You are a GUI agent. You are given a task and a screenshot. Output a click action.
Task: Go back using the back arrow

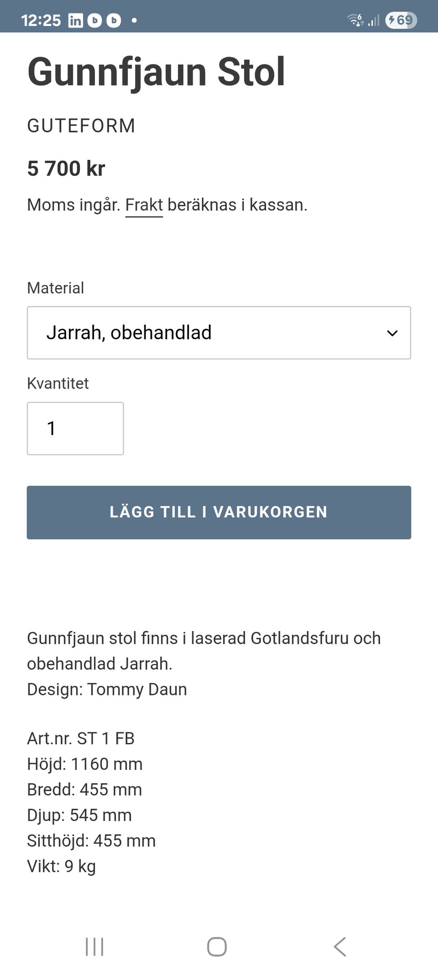tap(340, 947)
